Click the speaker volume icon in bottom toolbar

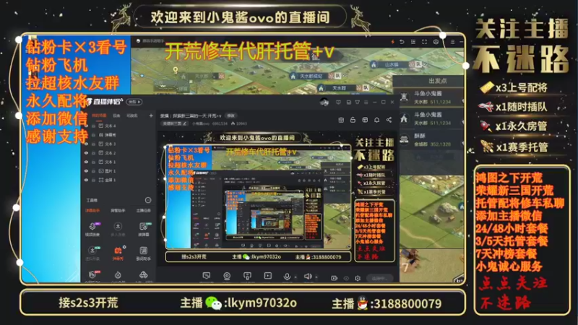pyautogui.click(x=308, y=277)
